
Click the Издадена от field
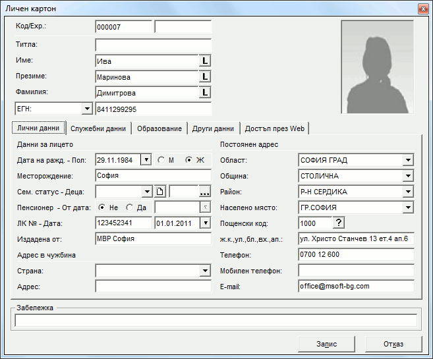(154, 238)
